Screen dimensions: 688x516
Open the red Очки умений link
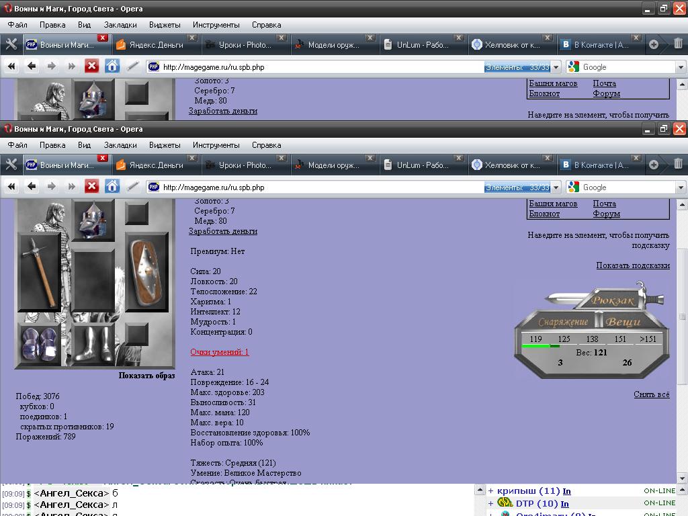pyautogui.click(x=219, y=352)
